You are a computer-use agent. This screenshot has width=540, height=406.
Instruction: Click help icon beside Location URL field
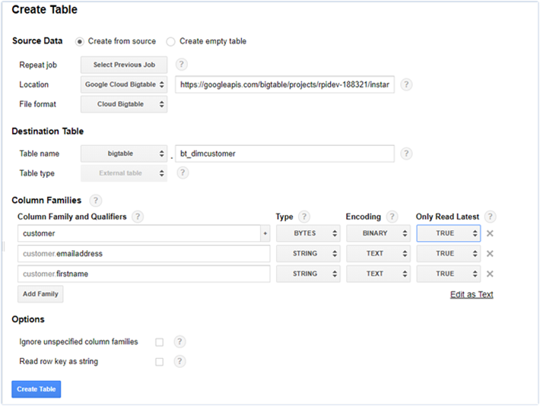407,84
